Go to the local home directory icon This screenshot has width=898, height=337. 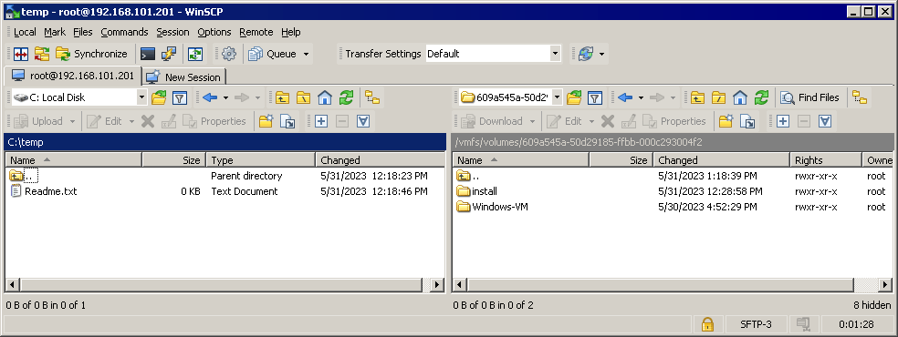[325, 97]
